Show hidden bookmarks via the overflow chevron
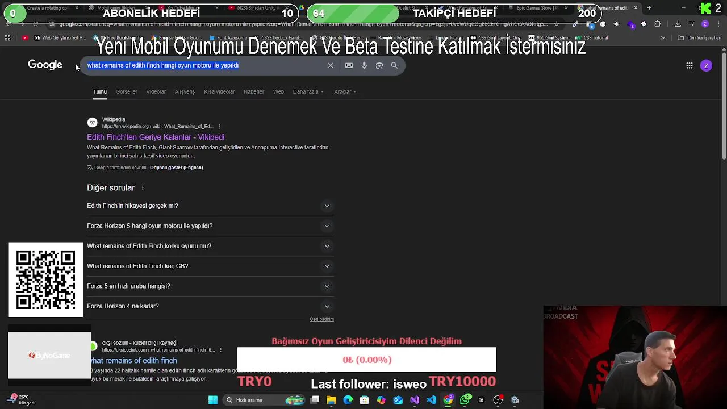 click(x=662, y=38)
